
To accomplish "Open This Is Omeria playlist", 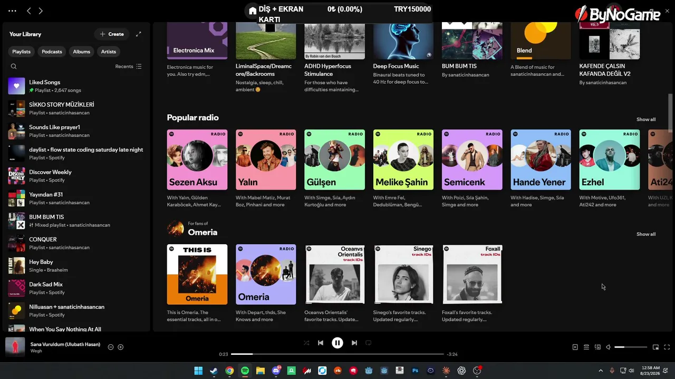I will (x=197, y=283).
